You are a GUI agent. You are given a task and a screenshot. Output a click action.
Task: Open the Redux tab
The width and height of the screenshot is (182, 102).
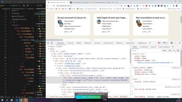[x=79, y=43]
